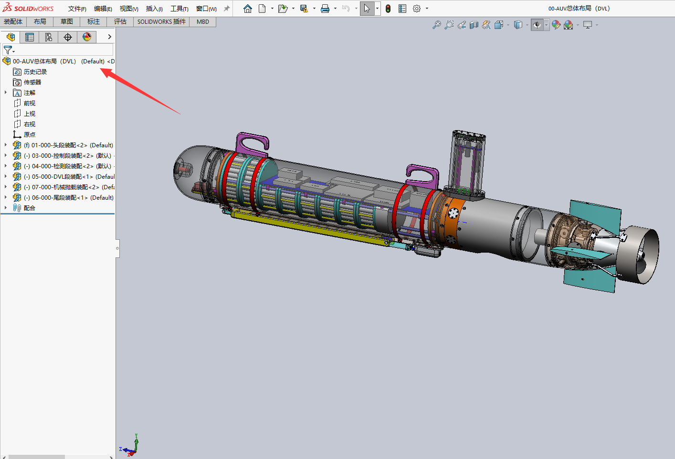This screenshot has height=459, width=675.
Task: Expand the 配合 mates folder
Action: point(6,208)
